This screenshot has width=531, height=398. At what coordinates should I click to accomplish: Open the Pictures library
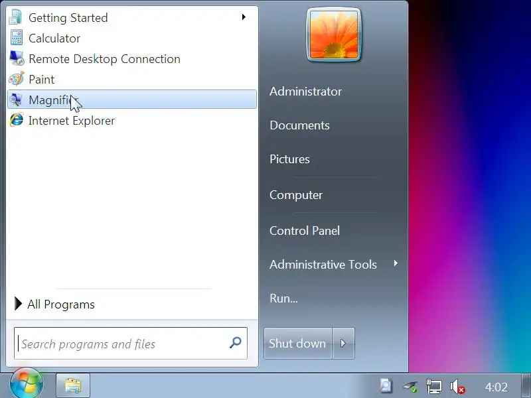click(x=290, y=159)
